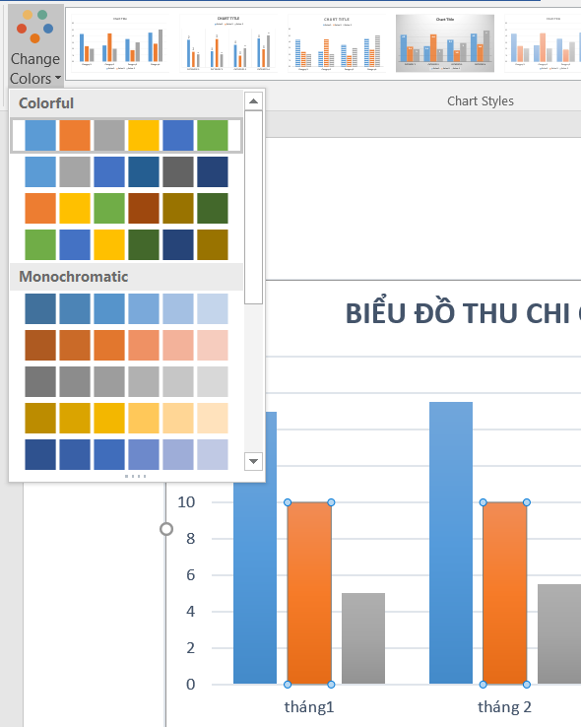This screenshot has width=581, height=727.
Task: Click the palette panel resize grip dots
Action: point(135,476)
